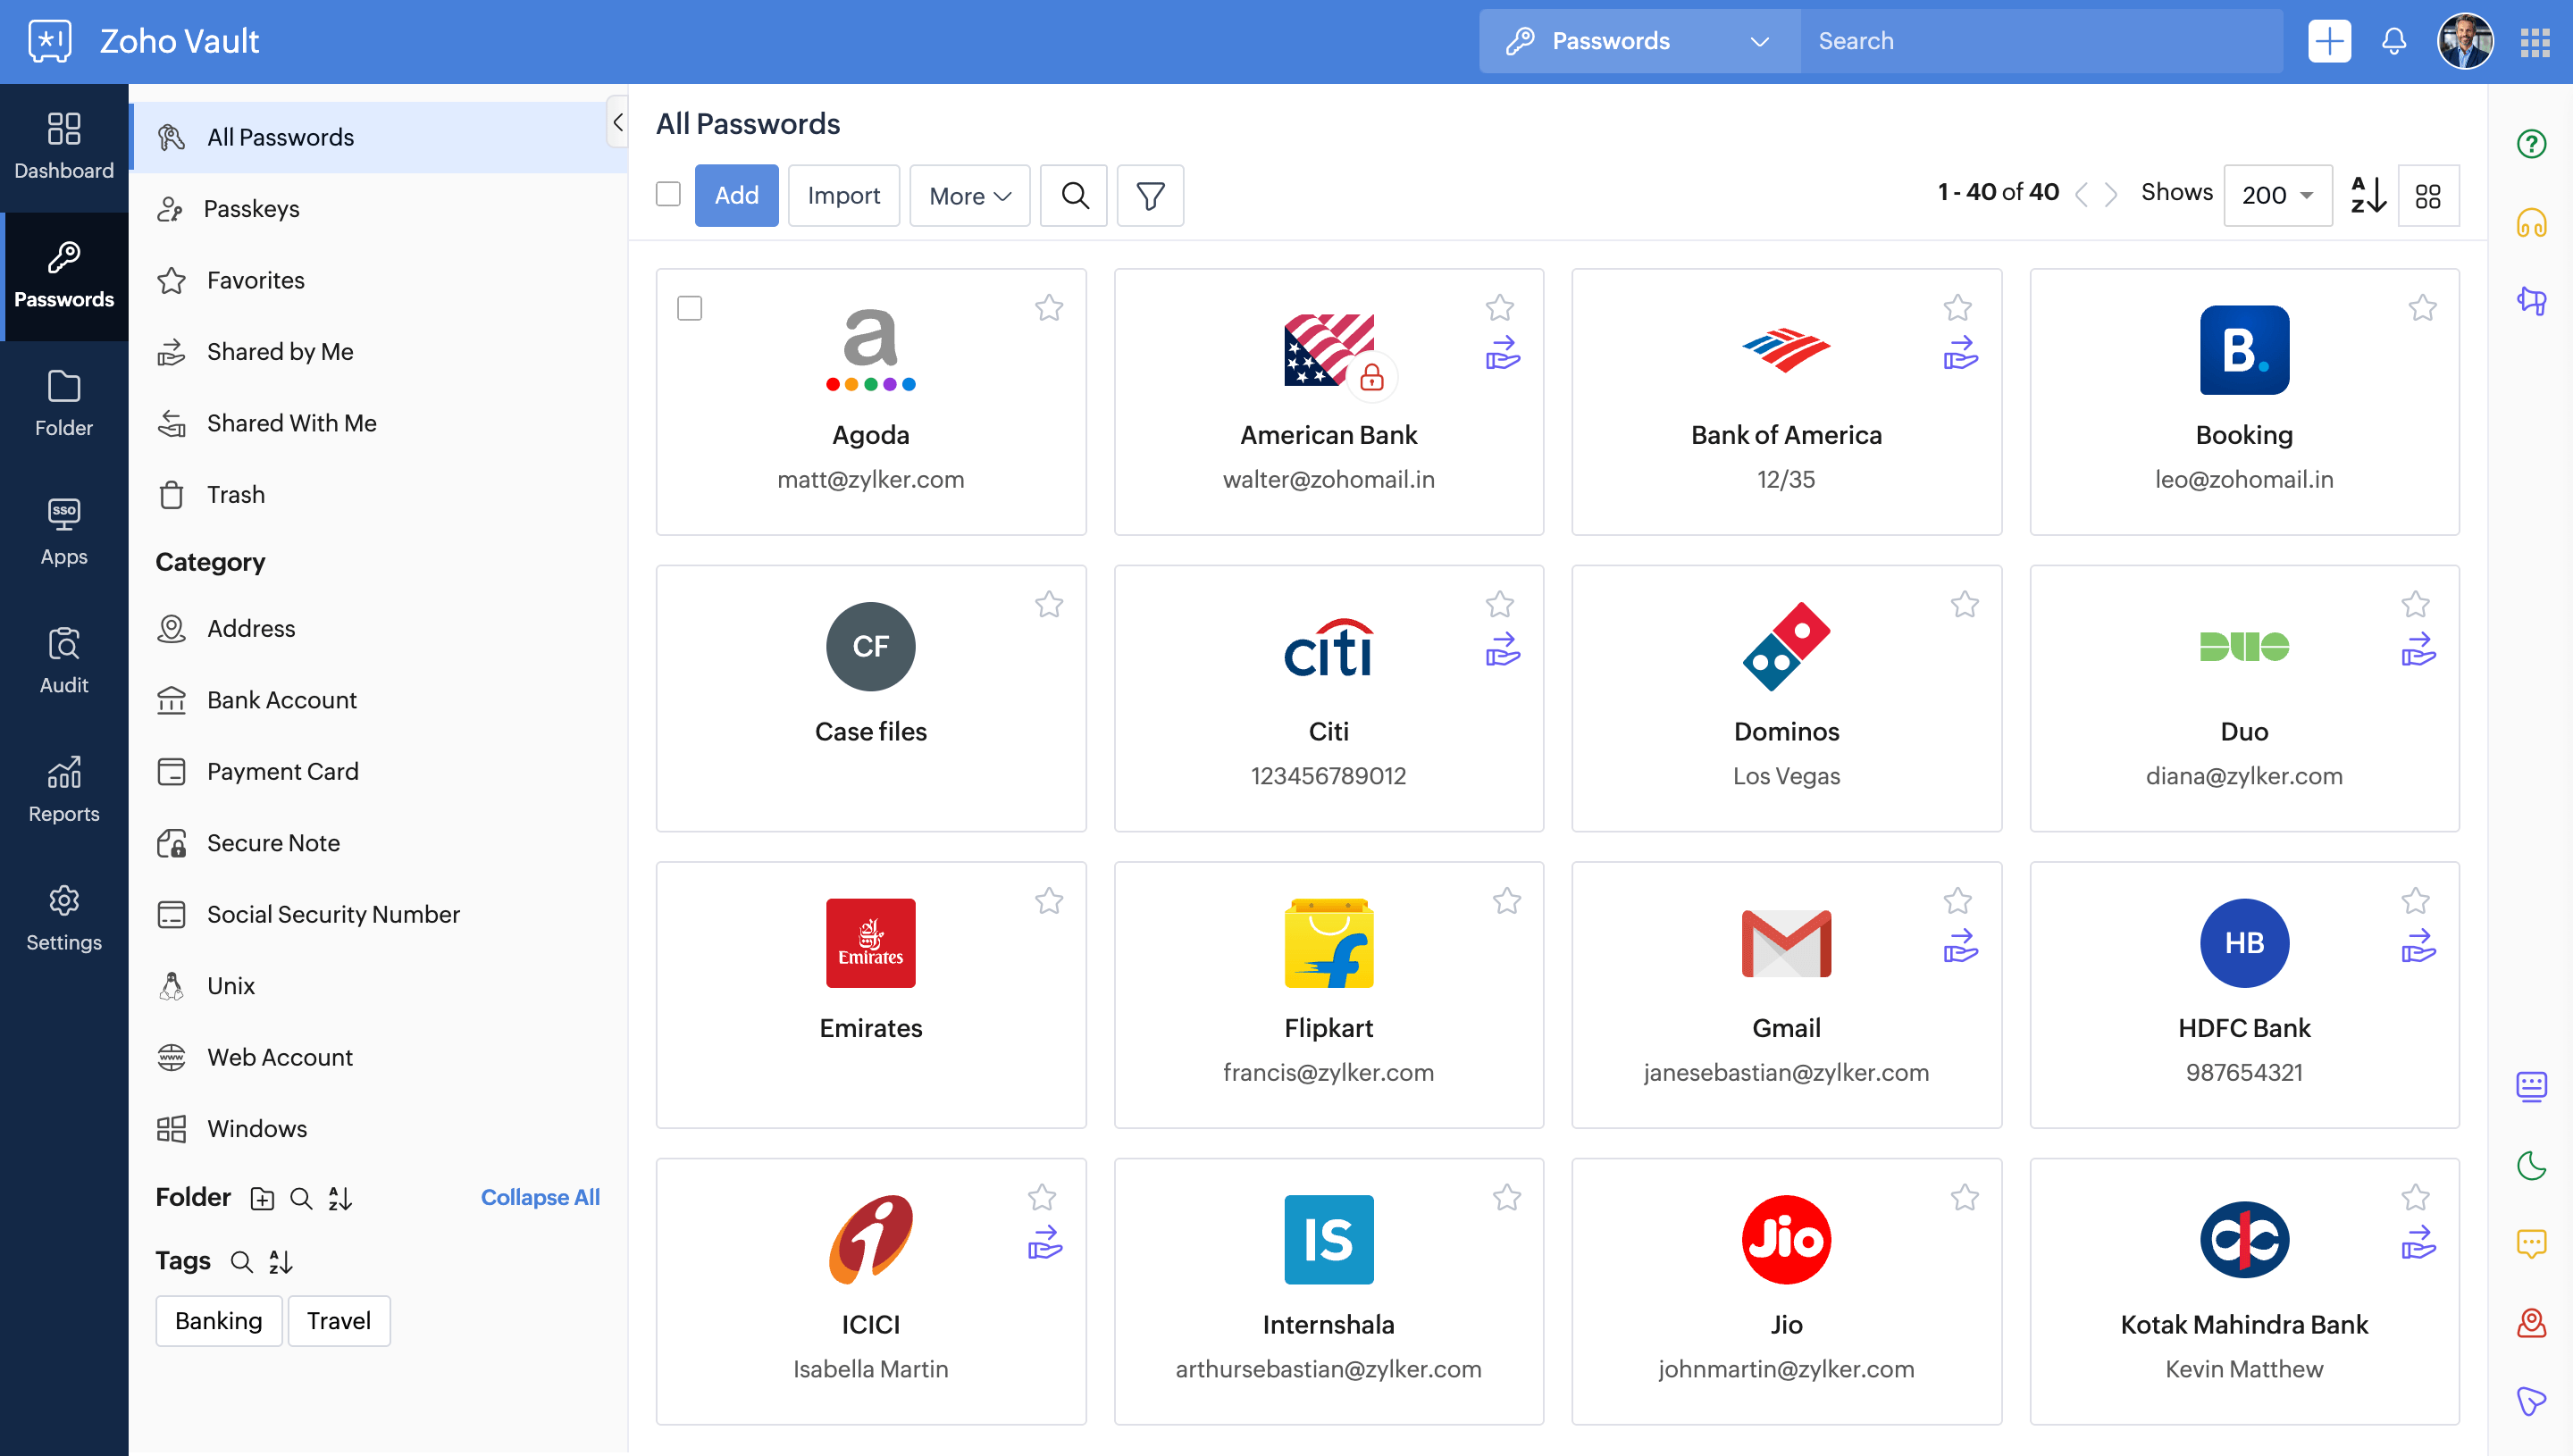Screen dimensions: 2573x1456
Task: Enable dark mode moon icon
Action: point(2531,1165)
